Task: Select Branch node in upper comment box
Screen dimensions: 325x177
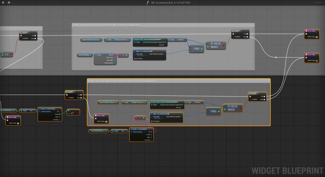Action: tap(240, 30)
